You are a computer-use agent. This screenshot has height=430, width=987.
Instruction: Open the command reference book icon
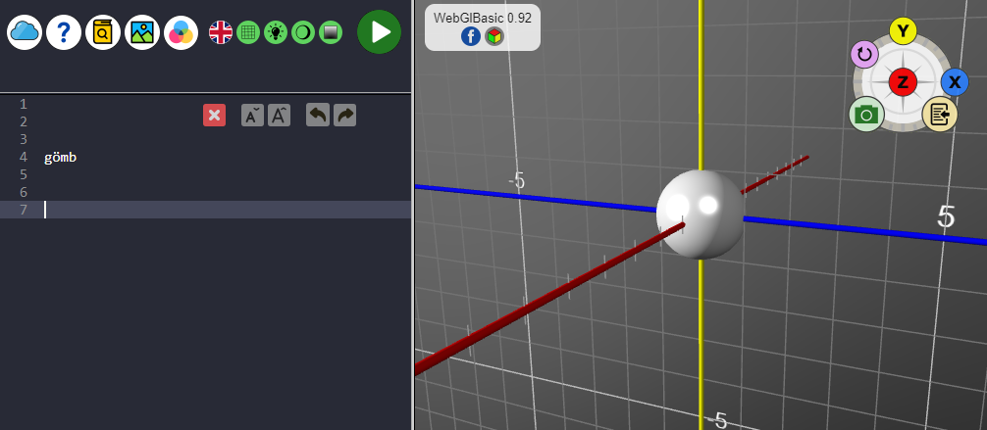click(x=103, y=32)
